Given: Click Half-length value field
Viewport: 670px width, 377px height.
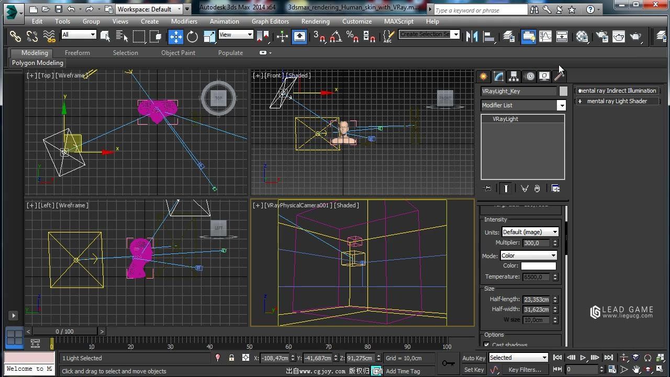Looking at the screenshot, I should [537, 300].
